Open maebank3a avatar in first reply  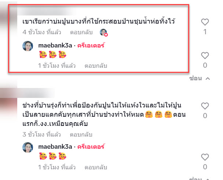(x=28, y=46)
